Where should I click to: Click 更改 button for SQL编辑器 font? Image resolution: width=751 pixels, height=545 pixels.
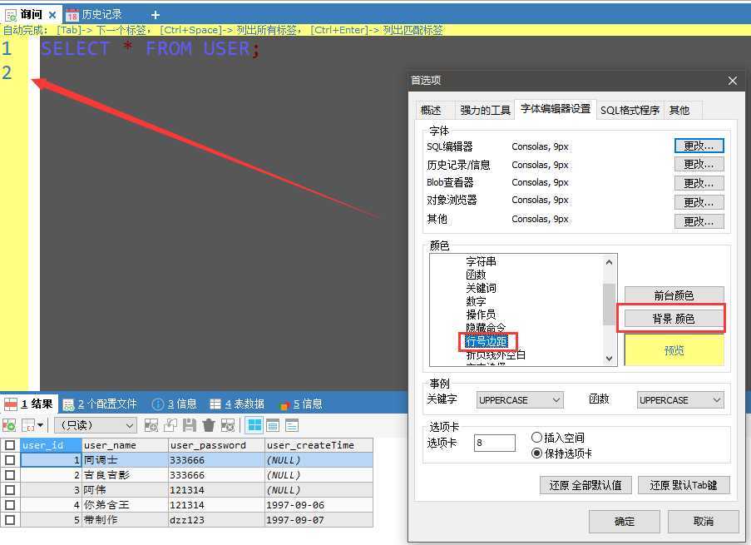click(699, 146)
